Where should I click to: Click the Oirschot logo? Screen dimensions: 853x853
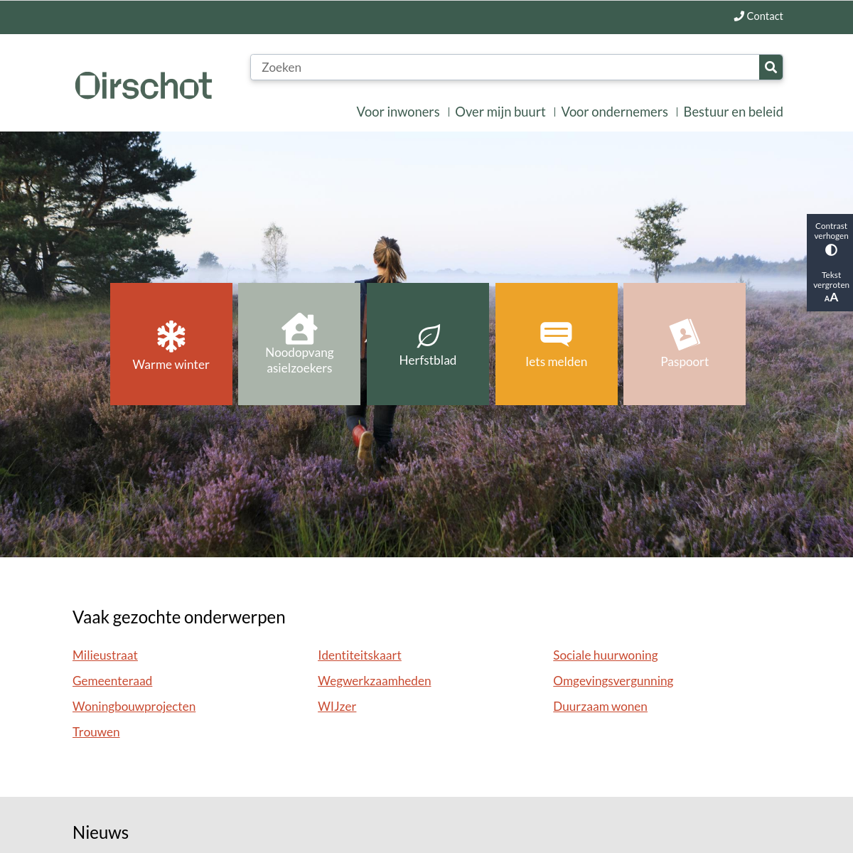(144, 85)
